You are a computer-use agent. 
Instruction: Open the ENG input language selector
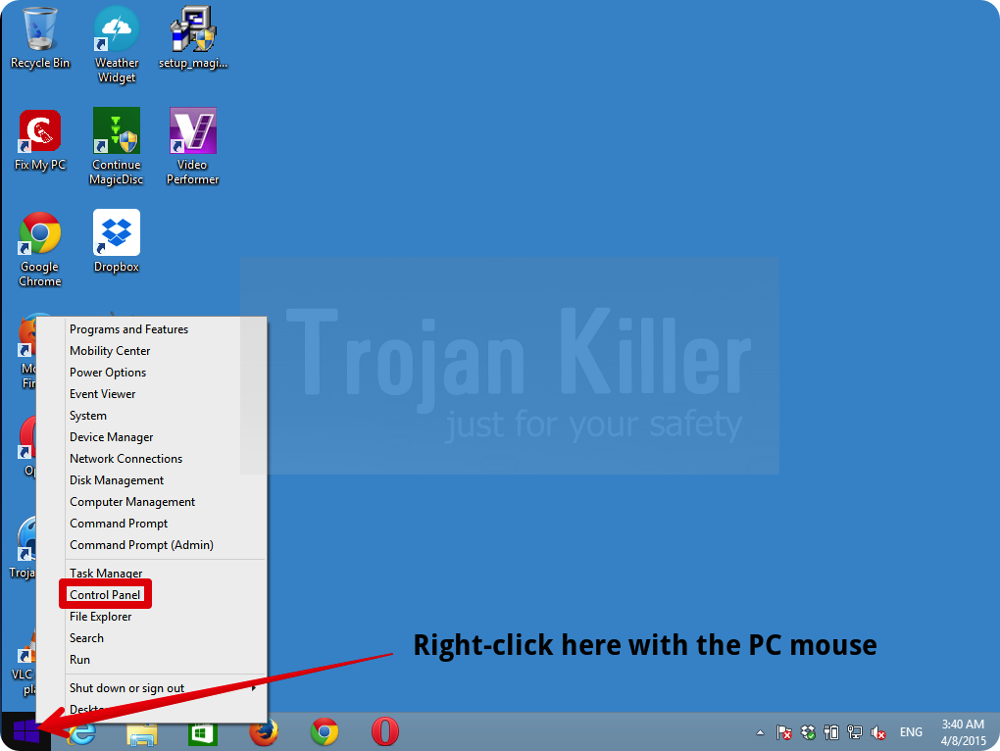click(x=911, y=732)
